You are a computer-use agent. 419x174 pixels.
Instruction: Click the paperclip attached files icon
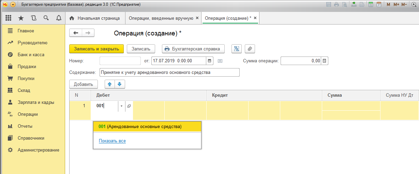tap(250, 49)
